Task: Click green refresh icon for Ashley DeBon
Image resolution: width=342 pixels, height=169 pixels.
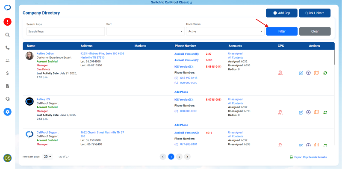Action: pos(325,73)
